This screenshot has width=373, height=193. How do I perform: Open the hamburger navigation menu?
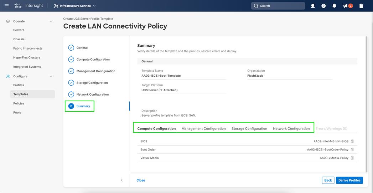(6, 6)
